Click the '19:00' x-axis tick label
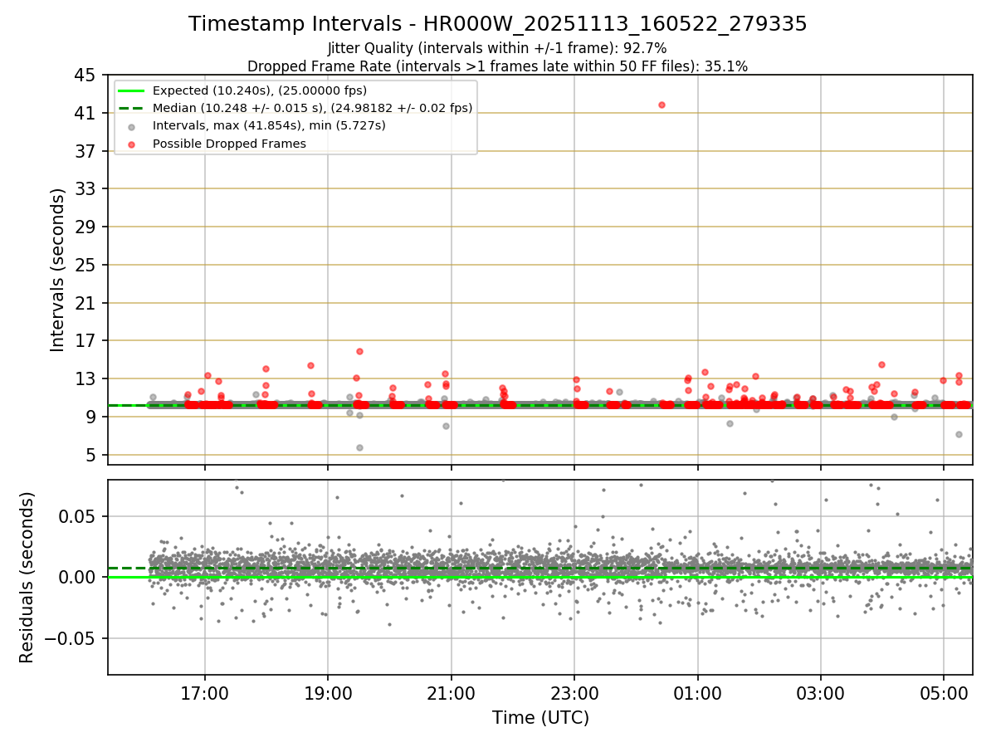 [328, 693]
